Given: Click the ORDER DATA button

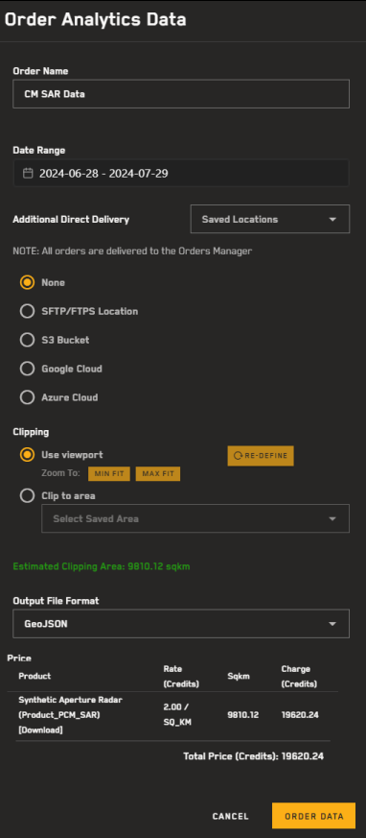Looking at the screenshot, I should [313, 816].
